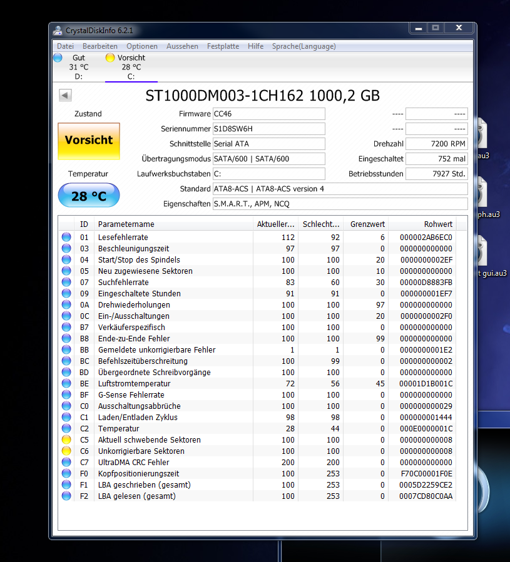The image size is (510, 562).
Task: Click desktop file labeled ph.au3
Action: 489,198
